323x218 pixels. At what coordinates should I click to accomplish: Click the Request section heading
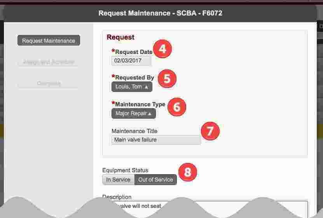point(120,37)
